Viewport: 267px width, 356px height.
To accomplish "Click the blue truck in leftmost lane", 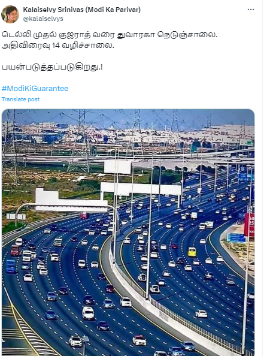I will point(11,267).
